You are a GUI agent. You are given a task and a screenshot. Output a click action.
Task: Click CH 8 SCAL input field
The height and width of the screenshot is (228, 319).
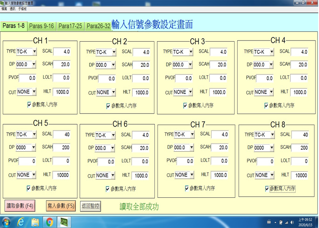300,135
